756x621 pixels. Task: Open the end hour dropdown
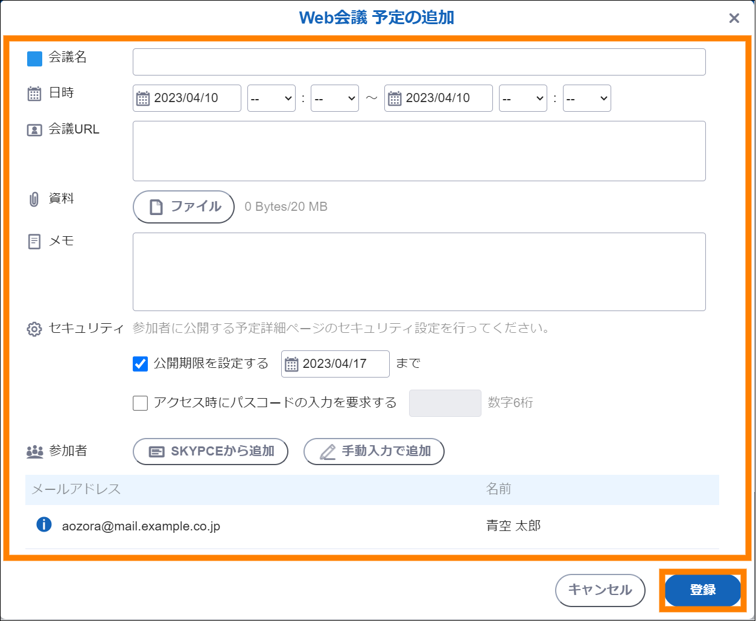[523, 98]
